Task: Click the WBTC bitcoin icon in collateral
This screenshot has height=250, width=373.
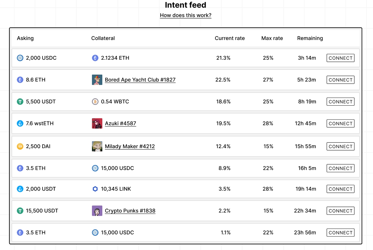Action: (x=95, y=102)
